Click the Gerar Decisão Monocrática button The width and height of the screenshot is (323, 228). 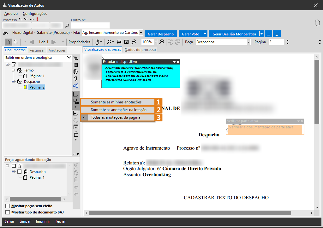click(234, 34)
